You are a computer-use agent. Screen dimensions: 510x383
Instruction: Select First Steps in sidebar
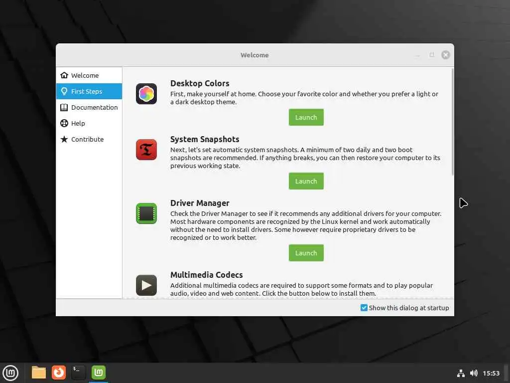tap(89, 91)
